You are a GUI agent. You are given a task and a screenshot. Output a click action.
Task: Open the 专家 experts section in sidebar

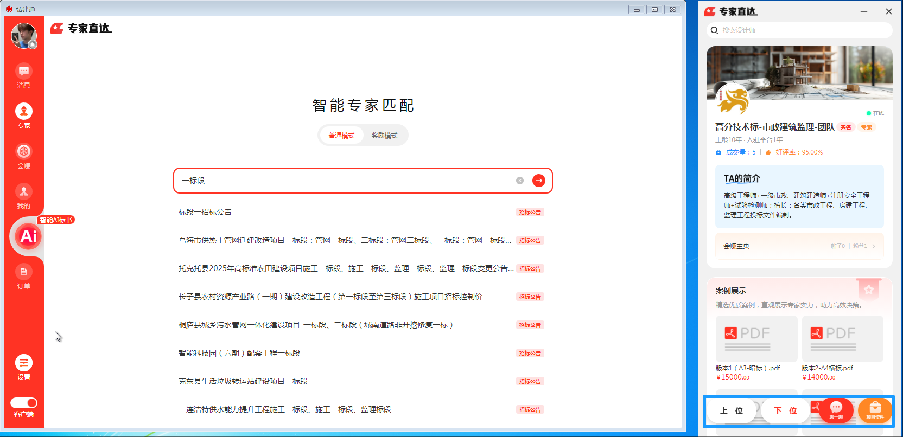[24, 116]
